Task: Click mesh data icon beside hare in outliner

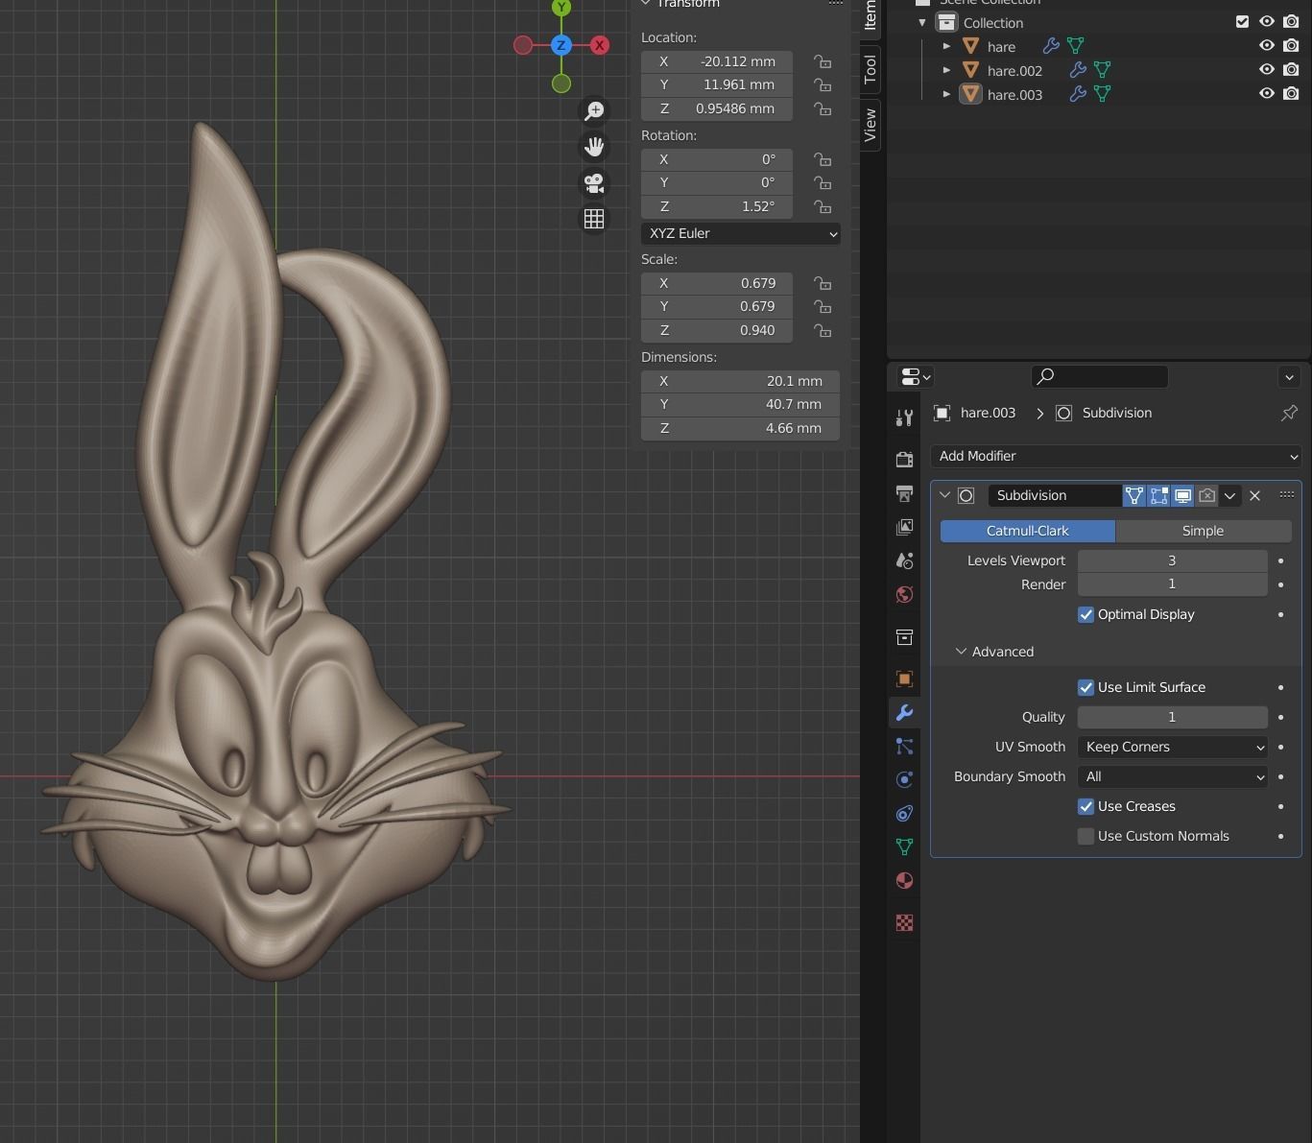Action: [1075, 46]
